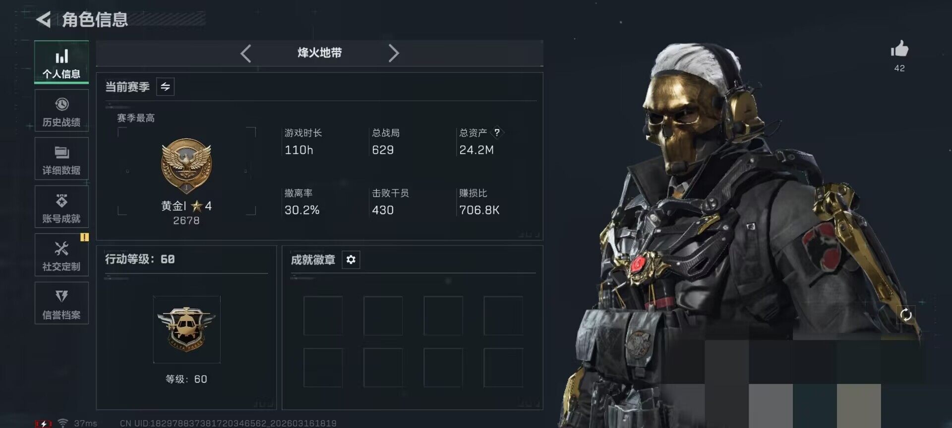This screenshot has height=428, width=952.
Task: Open achievement badge settings gear
Action: (x=351, y=260)
